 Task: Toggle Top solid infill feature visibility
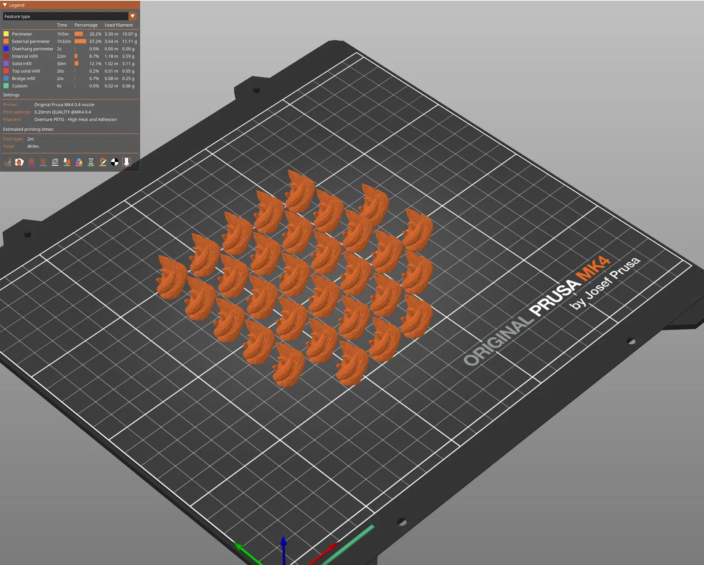pyautogui.click(x=70, y=71)
